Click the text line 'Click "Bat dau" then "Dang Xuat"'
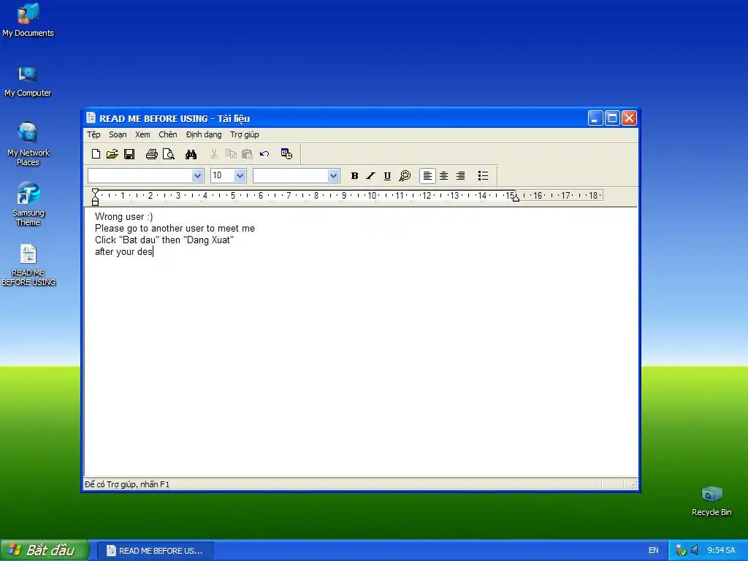748x561 pixels. (164, 240)
